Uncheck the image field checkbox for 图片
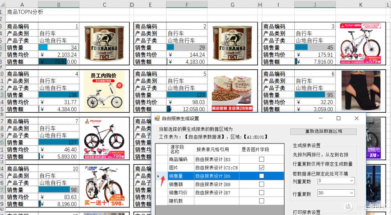This screenshot has height=215, width=391. pos(261,168)
